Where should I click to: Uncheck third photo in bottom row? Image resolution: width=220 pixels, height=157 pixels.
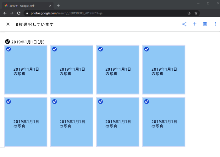pyautogui.click(x=101, y=101)
